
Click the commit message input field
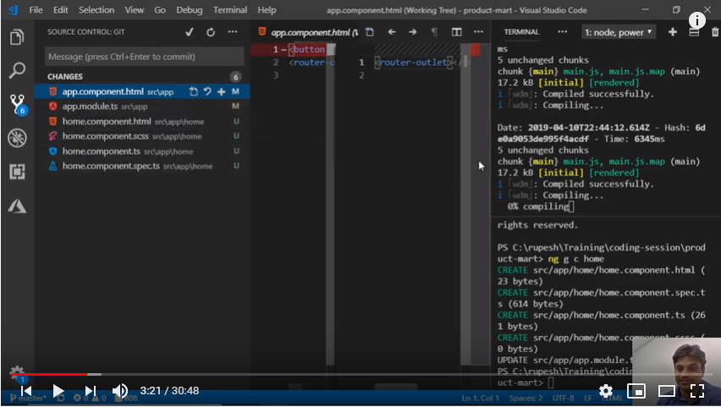tap(144, 57)
